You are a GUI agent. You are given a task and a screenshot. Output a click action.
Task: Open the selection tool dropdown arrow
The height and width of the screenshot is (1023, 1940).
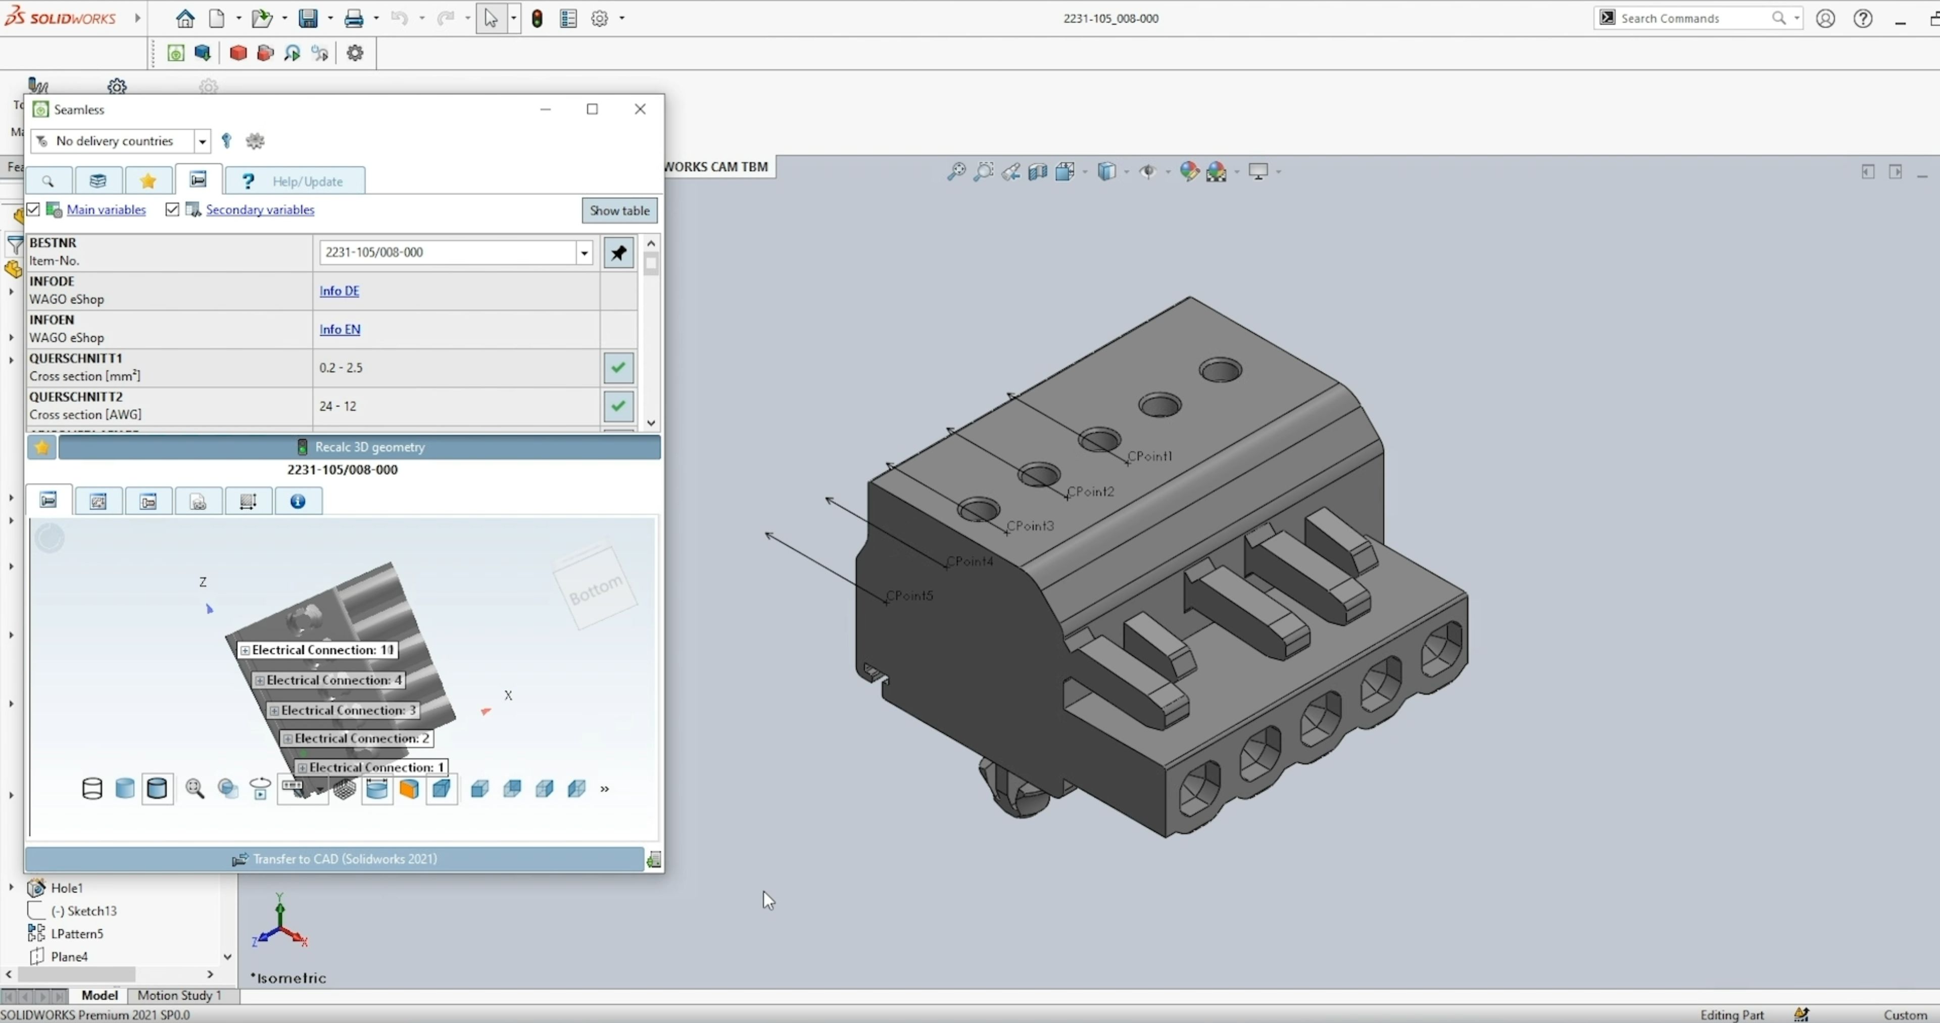[x=514, y=18]
